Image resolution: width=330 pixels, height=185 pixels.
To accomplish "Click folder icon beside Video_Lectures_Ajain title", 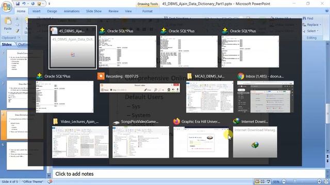I will 55,121.
